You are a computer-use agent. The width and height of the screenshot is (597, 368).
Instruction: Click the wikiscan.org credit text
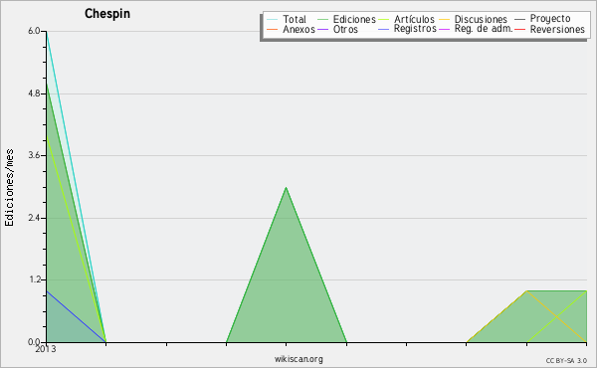[x=298, y=359]
